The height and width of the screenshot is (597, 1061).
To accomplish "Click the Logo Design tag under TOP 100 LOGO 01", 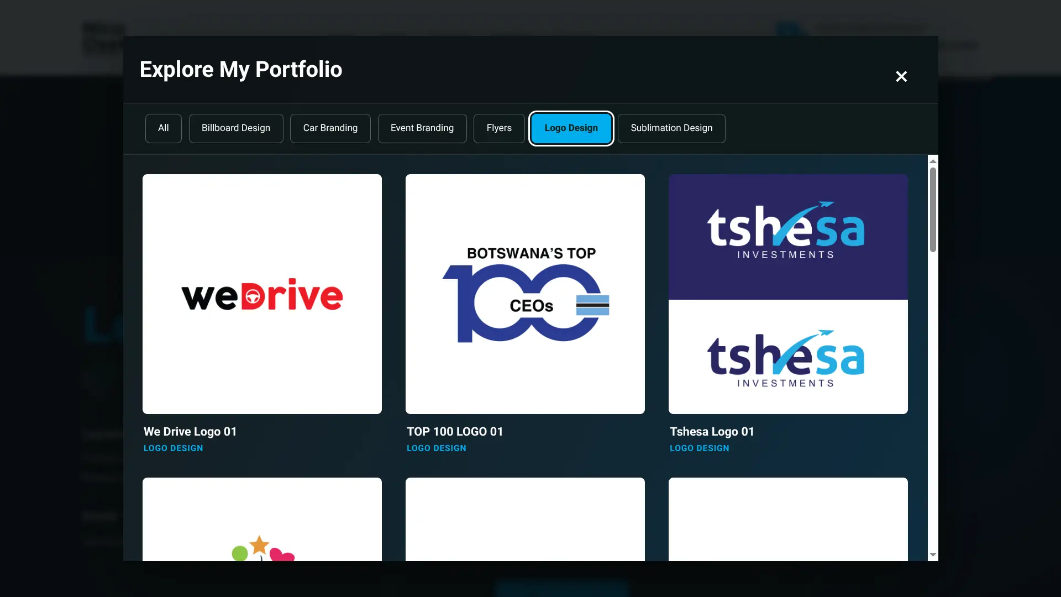I will click(437, 448).
